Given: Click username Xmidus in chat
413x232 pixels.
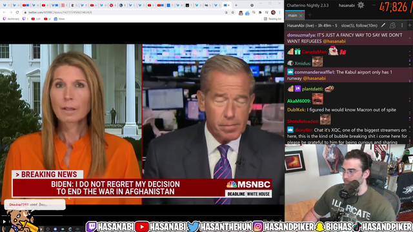Looking at the screenshot, I should coord(303,63).
